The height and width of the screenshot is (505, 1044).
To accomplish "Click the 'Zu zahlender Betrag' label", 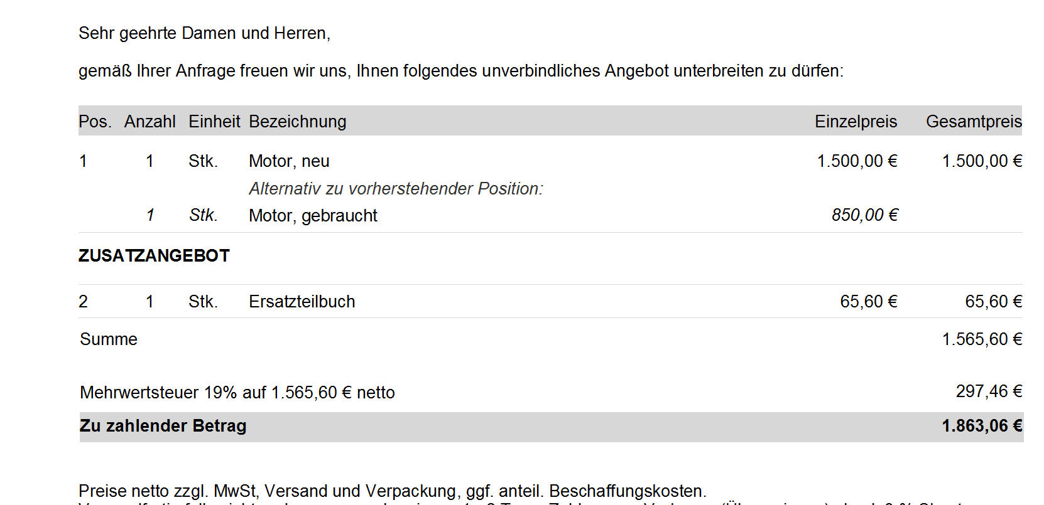I will (x=163, y=426).
